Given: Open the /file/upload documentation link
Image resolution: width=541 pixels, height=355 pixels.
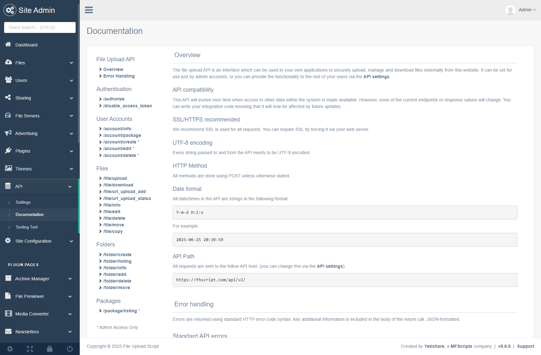Looking at the screenshot, I should (115, 178).
